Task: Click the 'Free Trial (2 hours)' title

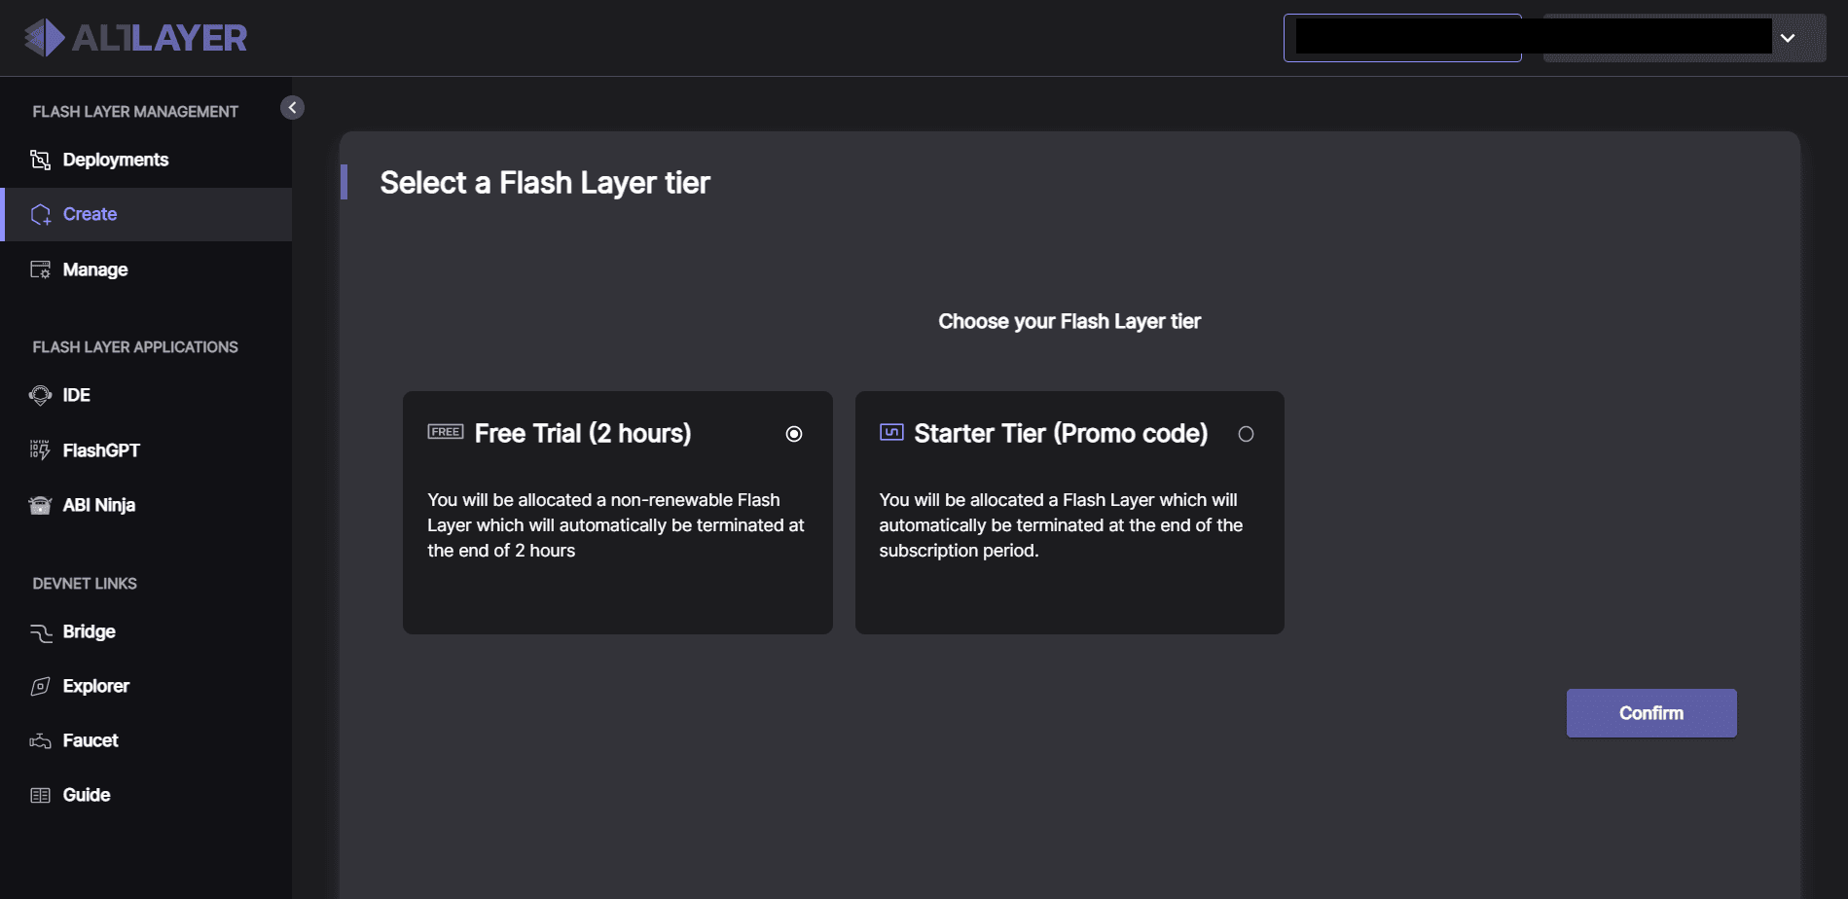Action: (x=583, y=434)
